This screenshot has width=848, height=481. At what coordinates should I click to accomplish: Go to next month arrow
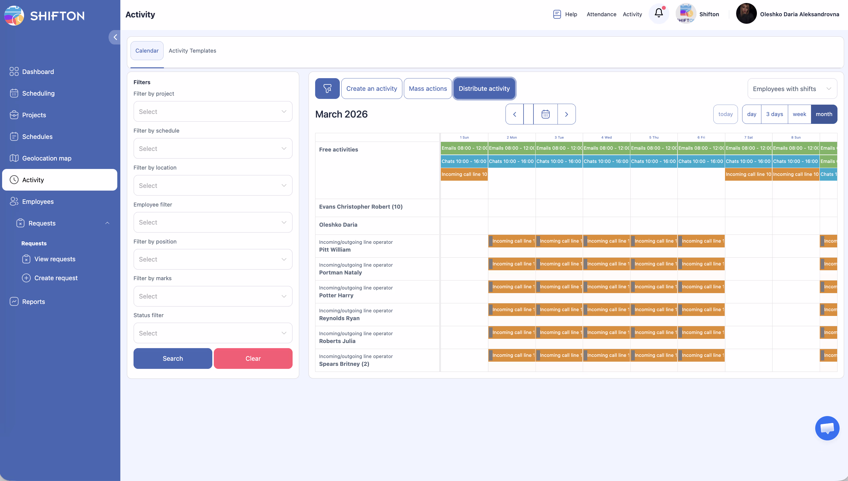pos(566,114)
